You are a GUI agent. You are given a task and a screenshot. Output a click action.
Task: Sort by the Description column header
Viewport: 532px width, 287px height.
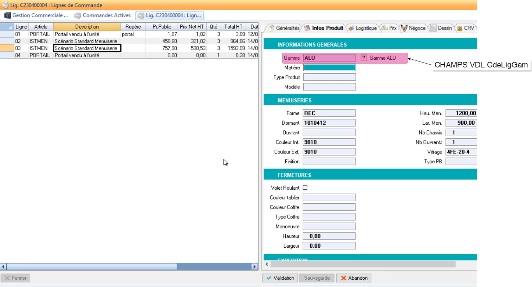tap(87, 27)
